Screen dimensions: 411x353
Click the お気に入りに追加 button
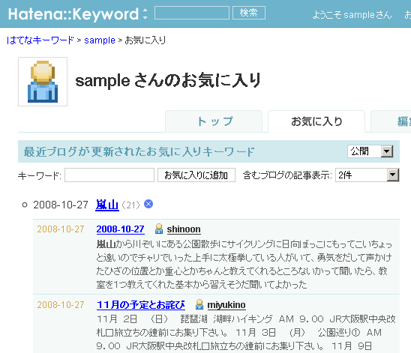[196, 175]
